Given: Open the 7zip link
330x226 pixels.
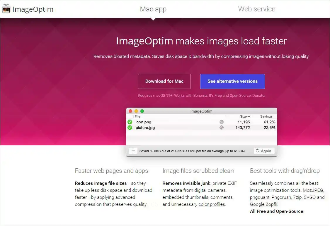Looking at the screenshot, I should coord(297,197).
